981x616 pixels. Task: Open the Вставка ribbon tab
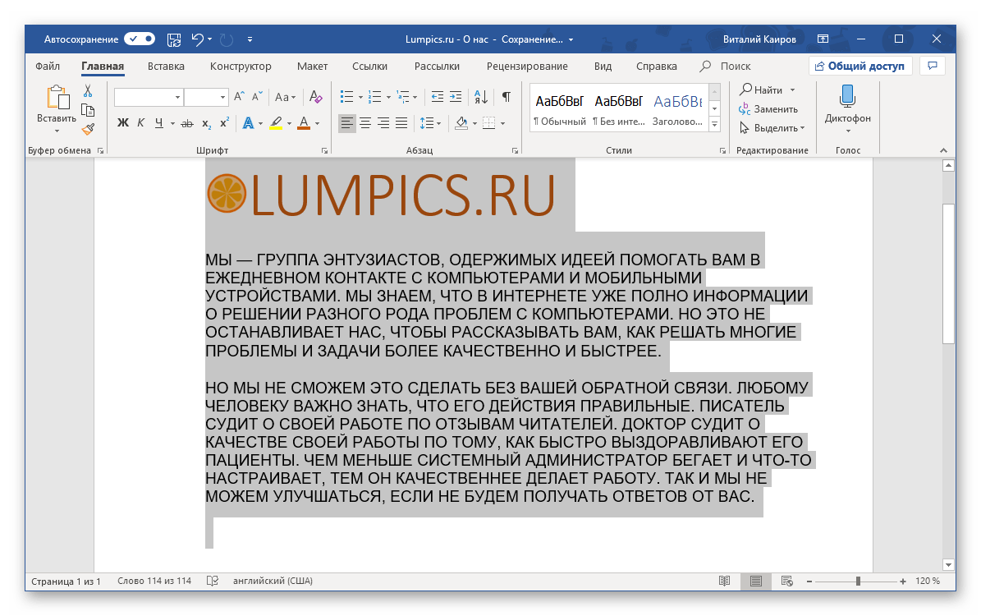[166, 67]
